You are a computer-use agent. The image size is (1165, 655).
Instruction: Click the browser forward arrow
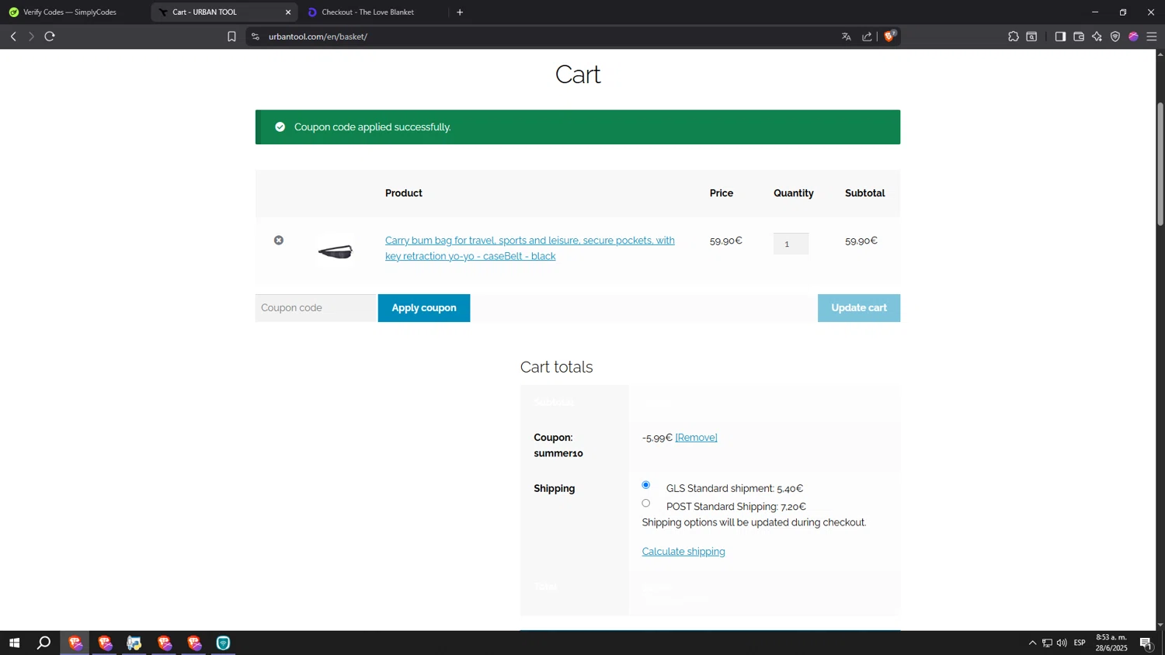pyautogui.click(x=31, y=36)
